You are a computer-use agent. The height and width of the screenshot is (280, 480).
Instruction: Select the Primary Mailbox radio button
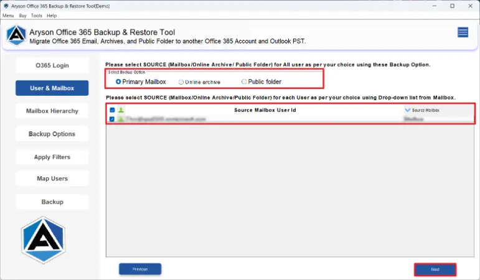[119, 82]
